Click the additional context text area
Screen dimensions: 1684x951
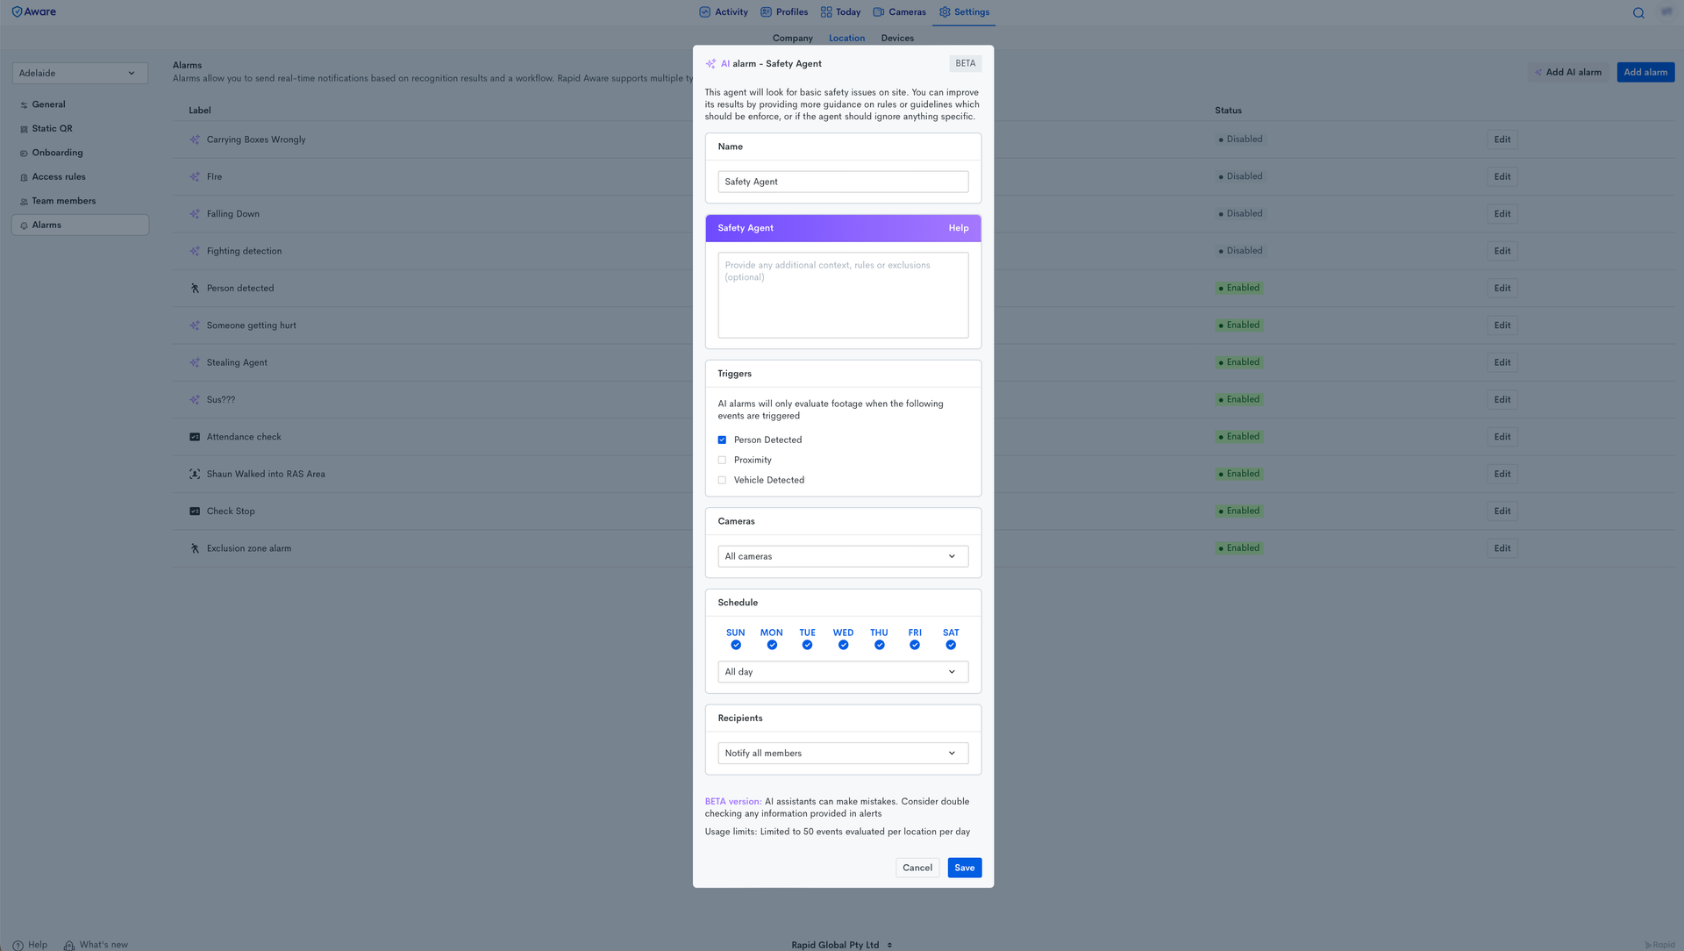click(842, 296)
